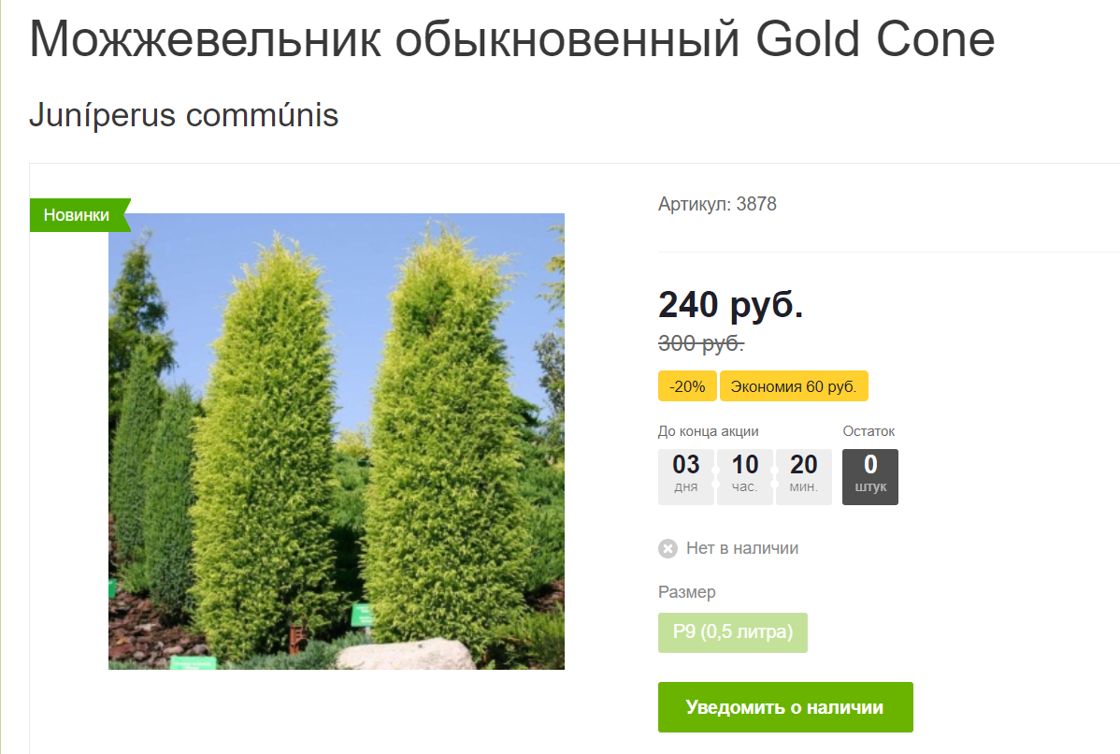Click the До конца акции label
The image size is (1120, 754).
[x=708, y=431]
